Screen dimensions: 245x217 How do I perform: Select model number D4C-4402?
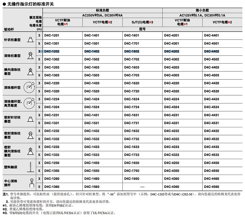pyautogui.click(x=212, y=51)
